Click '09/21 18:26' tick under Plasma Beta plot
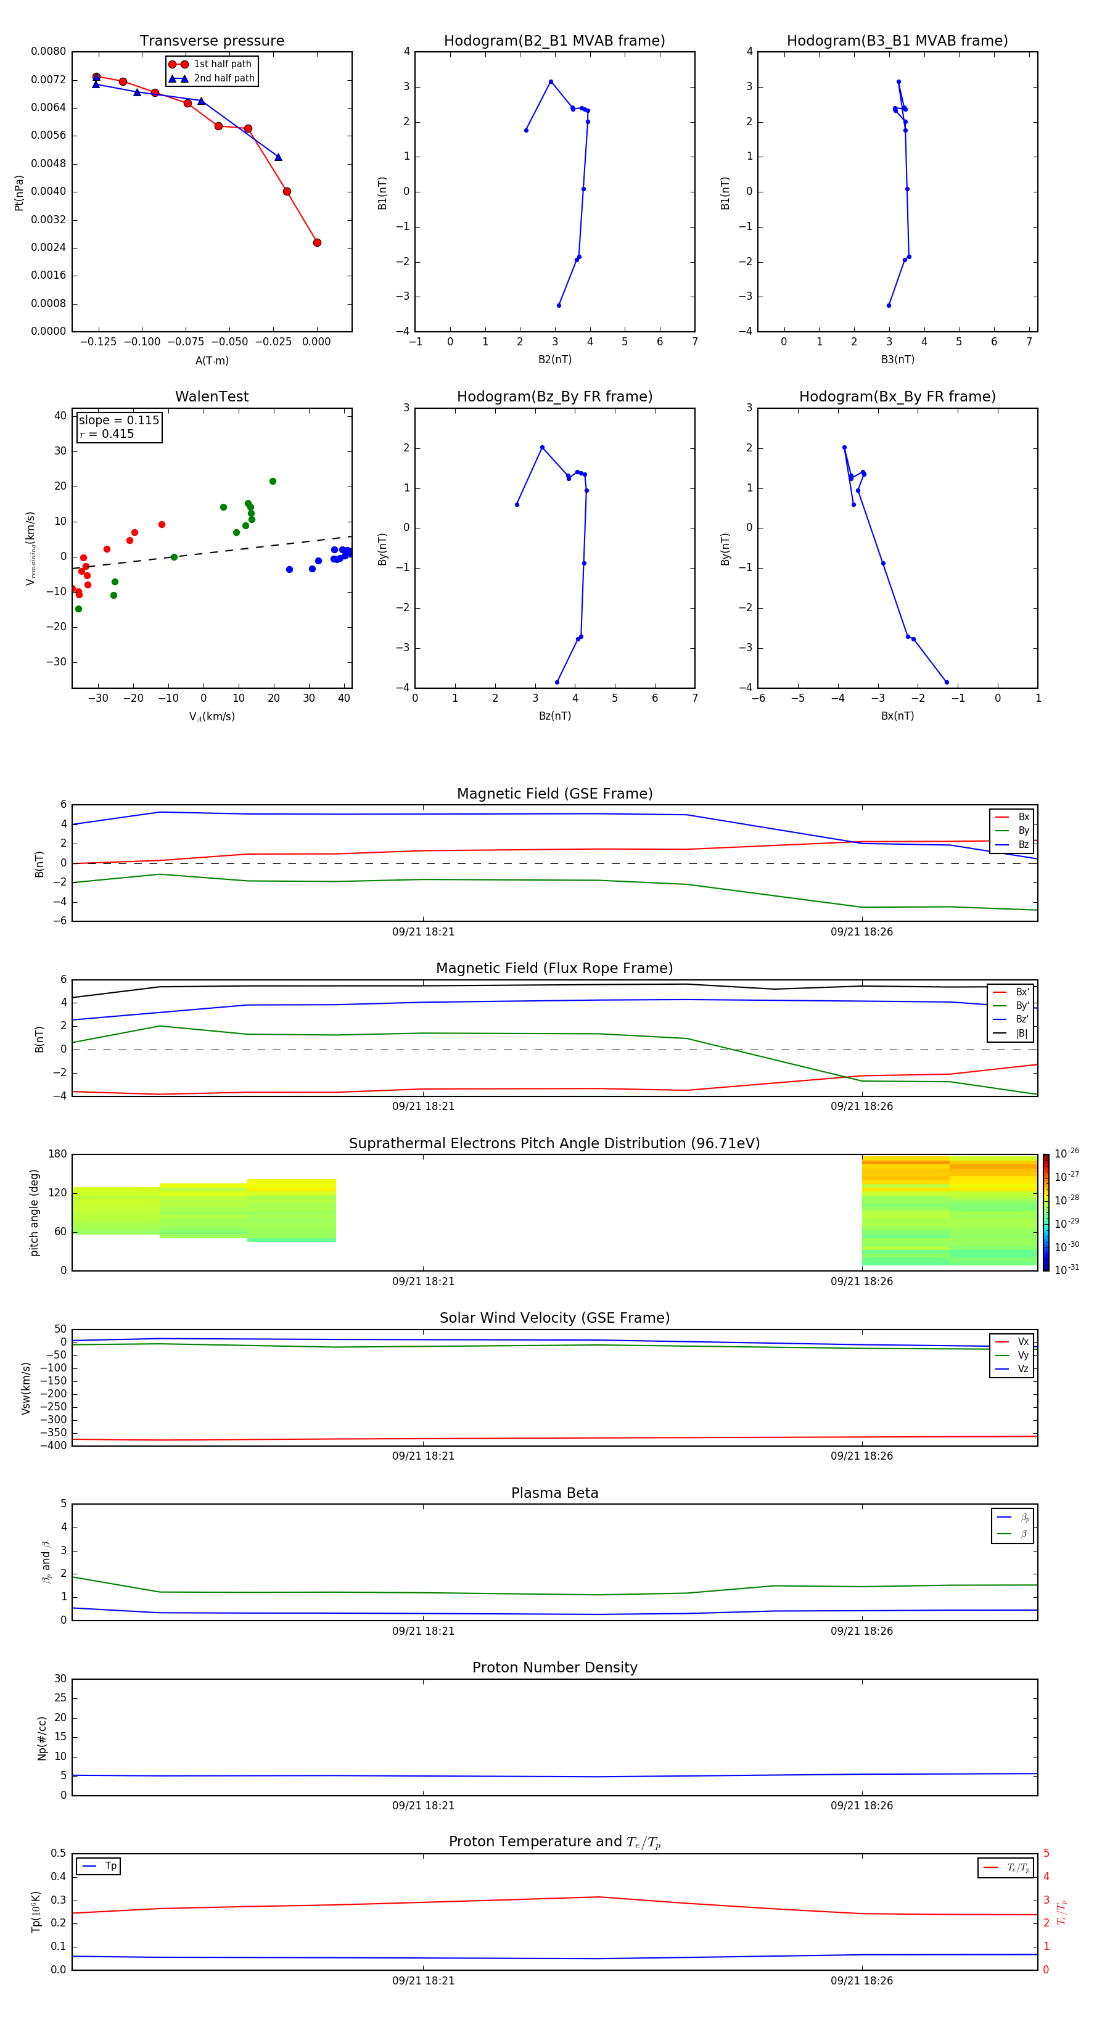Image resolution: width=1110 pixels, height=2035 pixels. point(862,1631)
